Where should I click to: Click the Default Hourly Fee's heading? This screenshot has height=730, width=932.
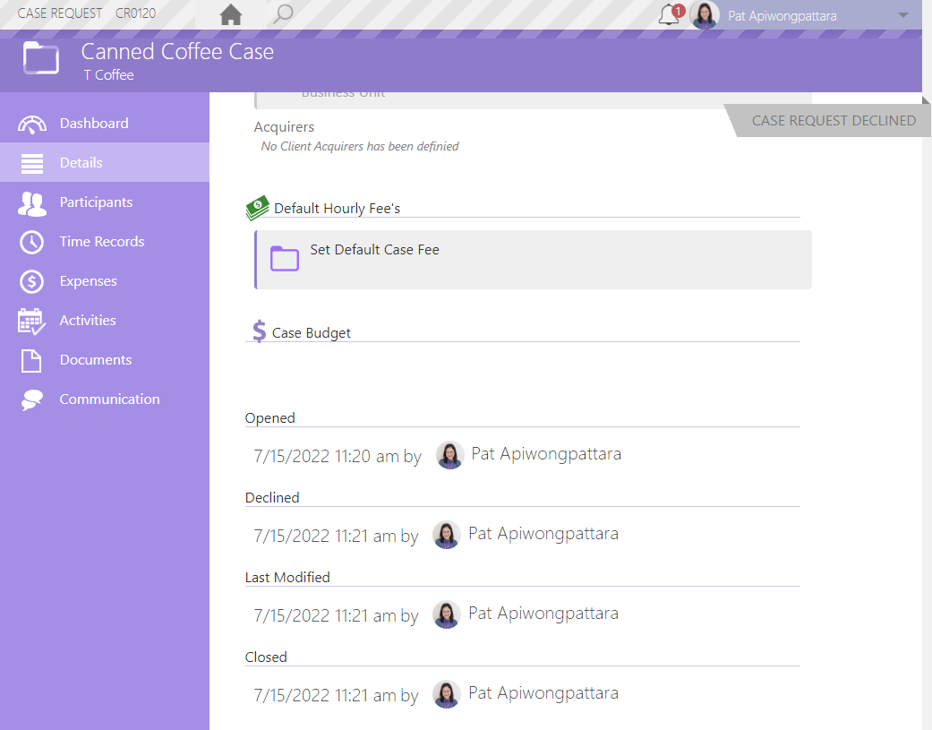[337, 209]
